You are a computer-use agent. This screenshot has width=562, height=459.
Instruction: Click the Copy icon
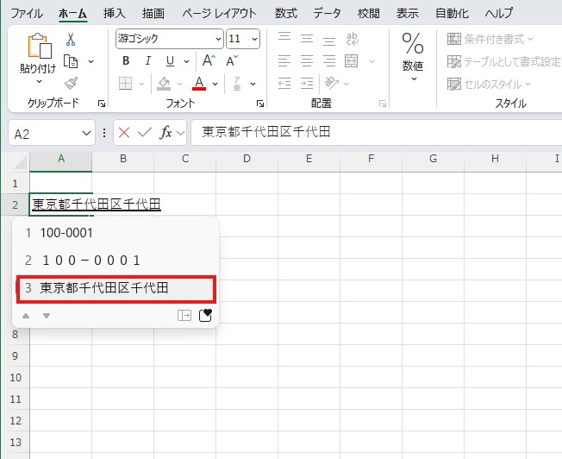[x=71, y=61]
